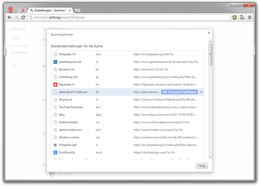The image size is (260, 186).
Task: Click the keyword 'duck' for DuckDuckGo
Action: (x=99, y=152)
